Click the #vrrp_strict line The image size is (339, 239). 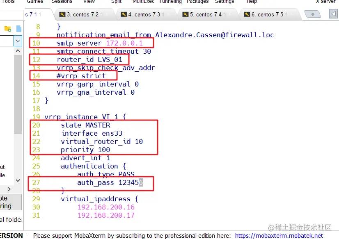[81, 76]
